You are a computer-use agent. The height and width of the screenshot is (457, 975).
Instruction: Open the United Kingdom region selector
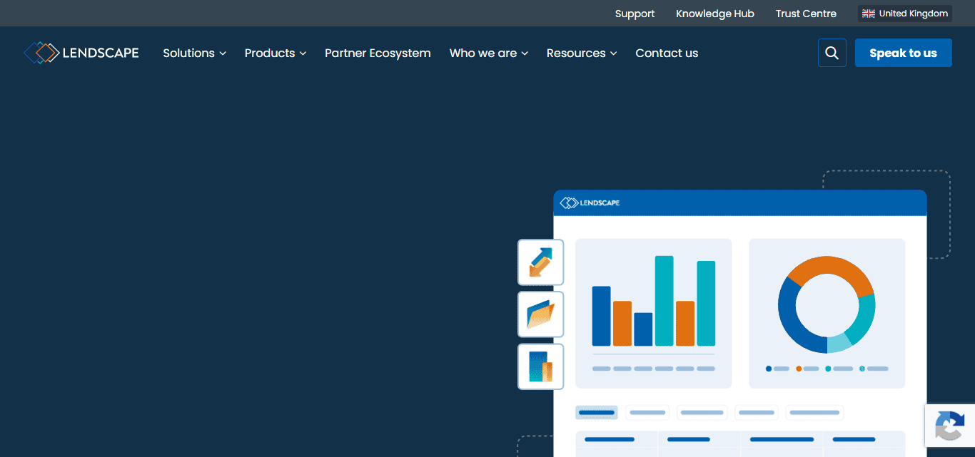point(905,14)
